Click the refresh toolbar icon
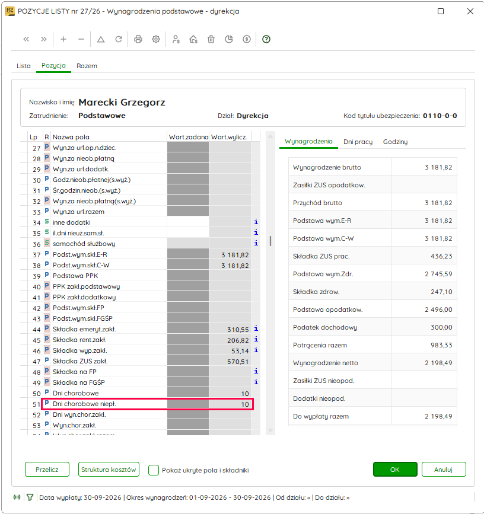Screen dimensions: 484x514 pyautogui.click(x=119, y=39)
